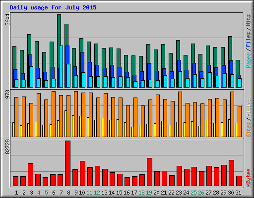Click the tallest red KBytes bar, day 8
The image size is (254, 198).
pyautogui.click(x=67, y=163)
